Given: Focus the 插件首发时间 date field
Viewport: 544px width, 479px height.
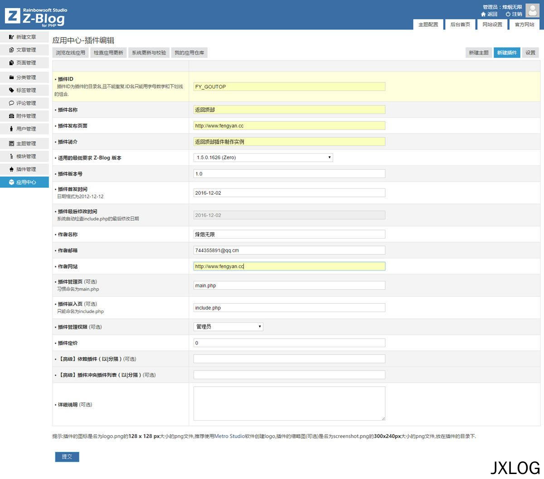Looking at the screenshot, I should pyautogui.click(x=289, y=193).
